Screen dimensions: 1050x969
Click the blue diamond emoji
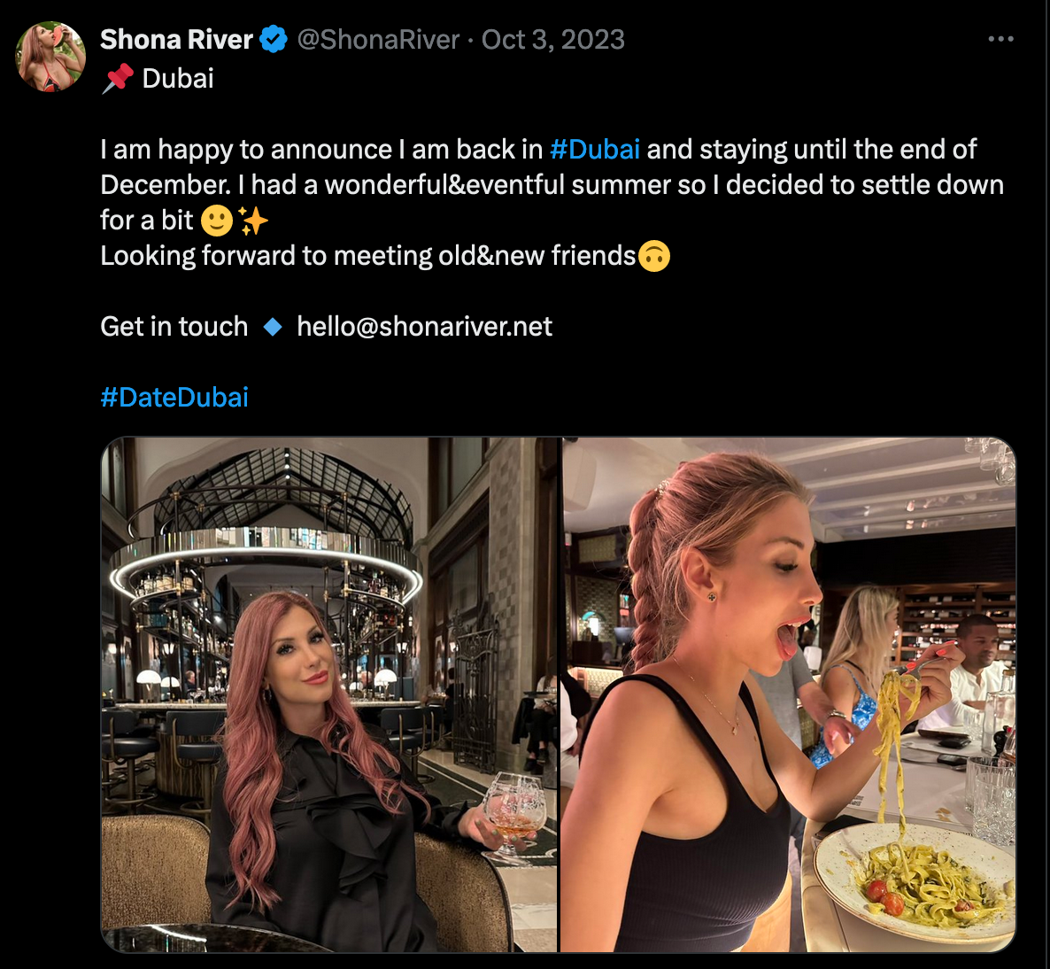tap(273, 327)
